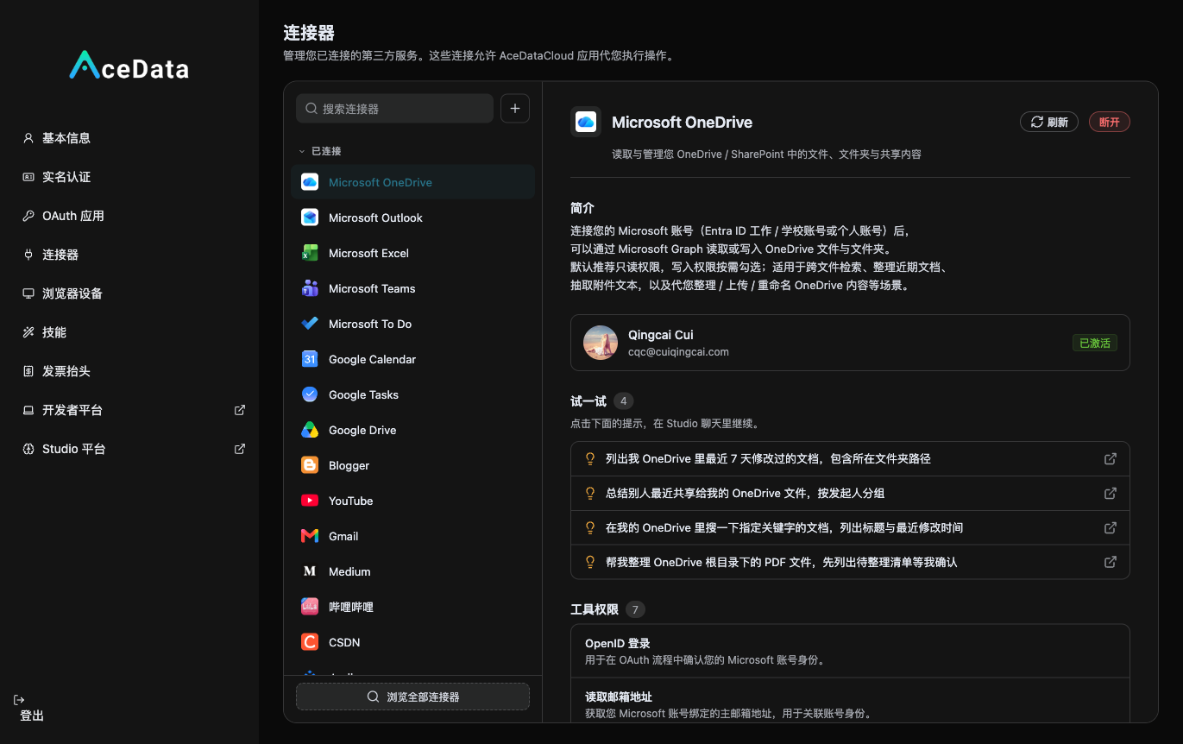The width and height of the screenshot is (1183, 744).
Task: Click the Microsoft Outlook icon
Action: [310, 218]
